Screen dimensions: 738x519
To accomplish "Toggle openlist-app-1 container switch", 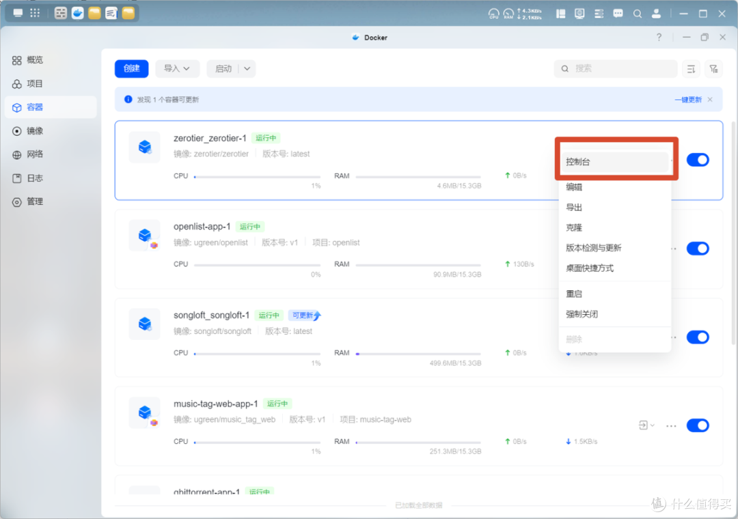I will point(698,249).
